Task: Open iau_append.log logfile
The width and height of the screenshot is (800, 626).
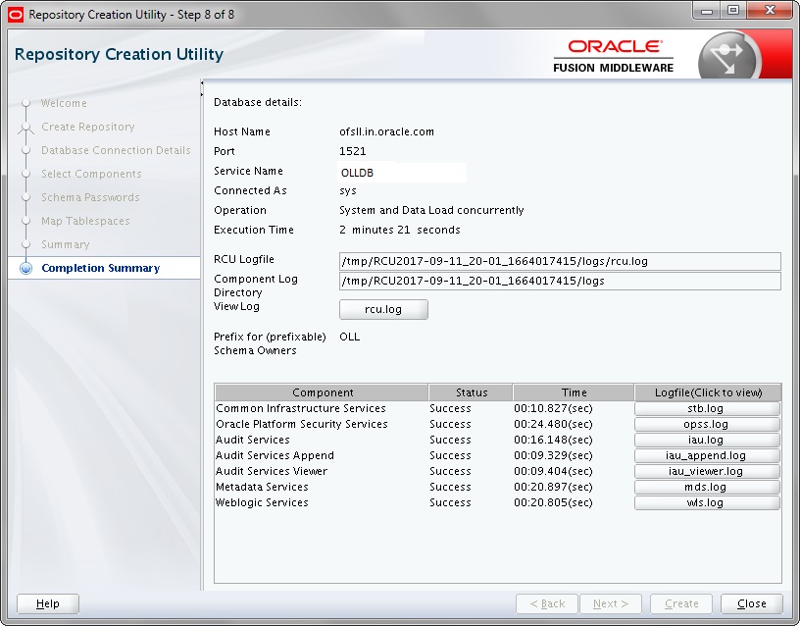Action: (x=707, y=455)
